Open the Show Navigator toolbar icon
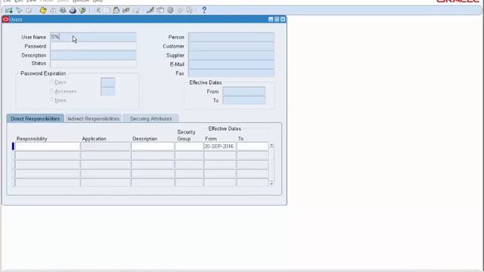The image size is (484, 272). [x=29, y=10]
